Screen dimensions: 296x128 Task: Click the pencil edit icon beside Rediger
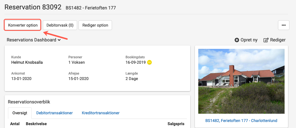[x=266, y=40]
